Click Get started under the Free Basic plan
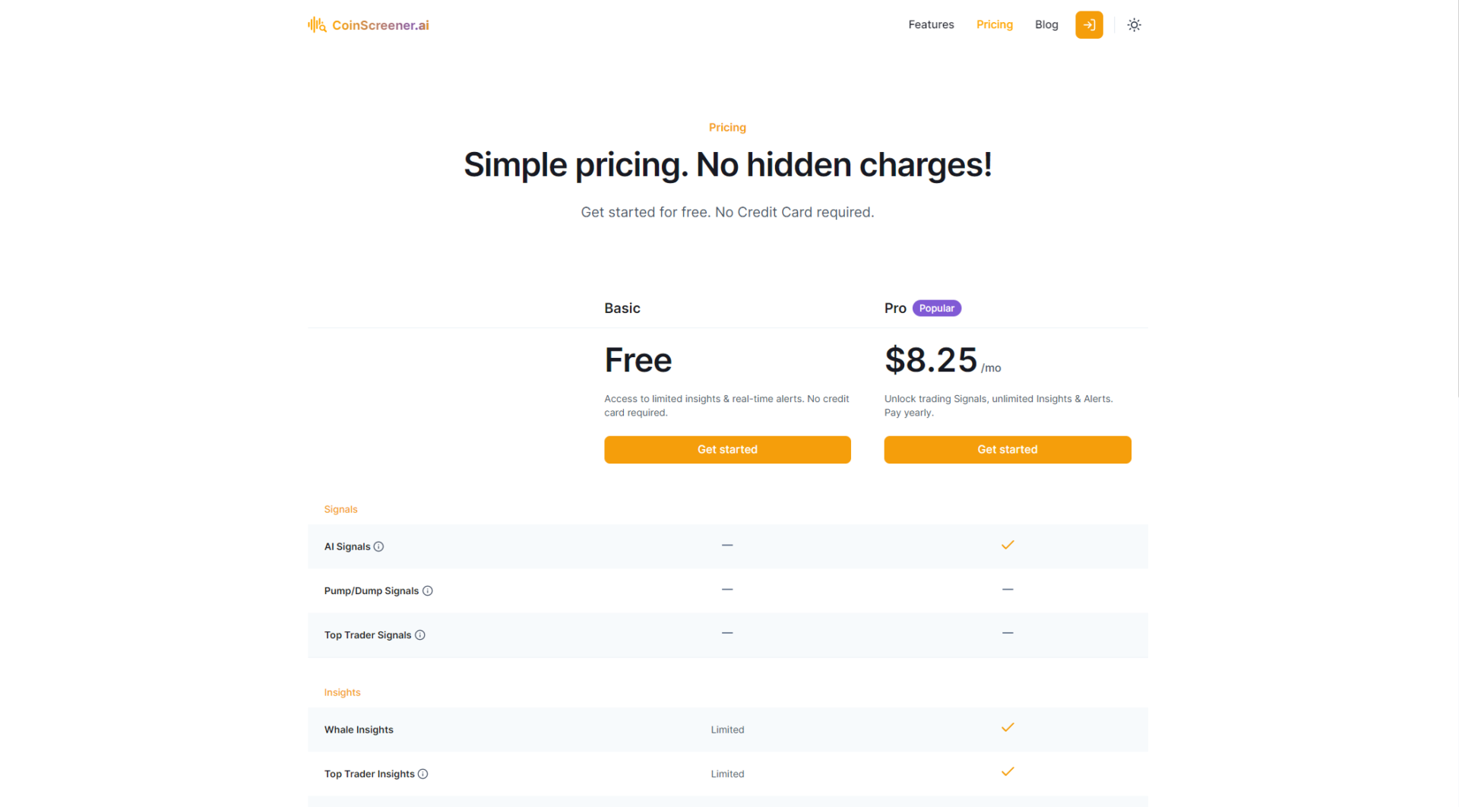1459x807 pixels. pos(726,449)
